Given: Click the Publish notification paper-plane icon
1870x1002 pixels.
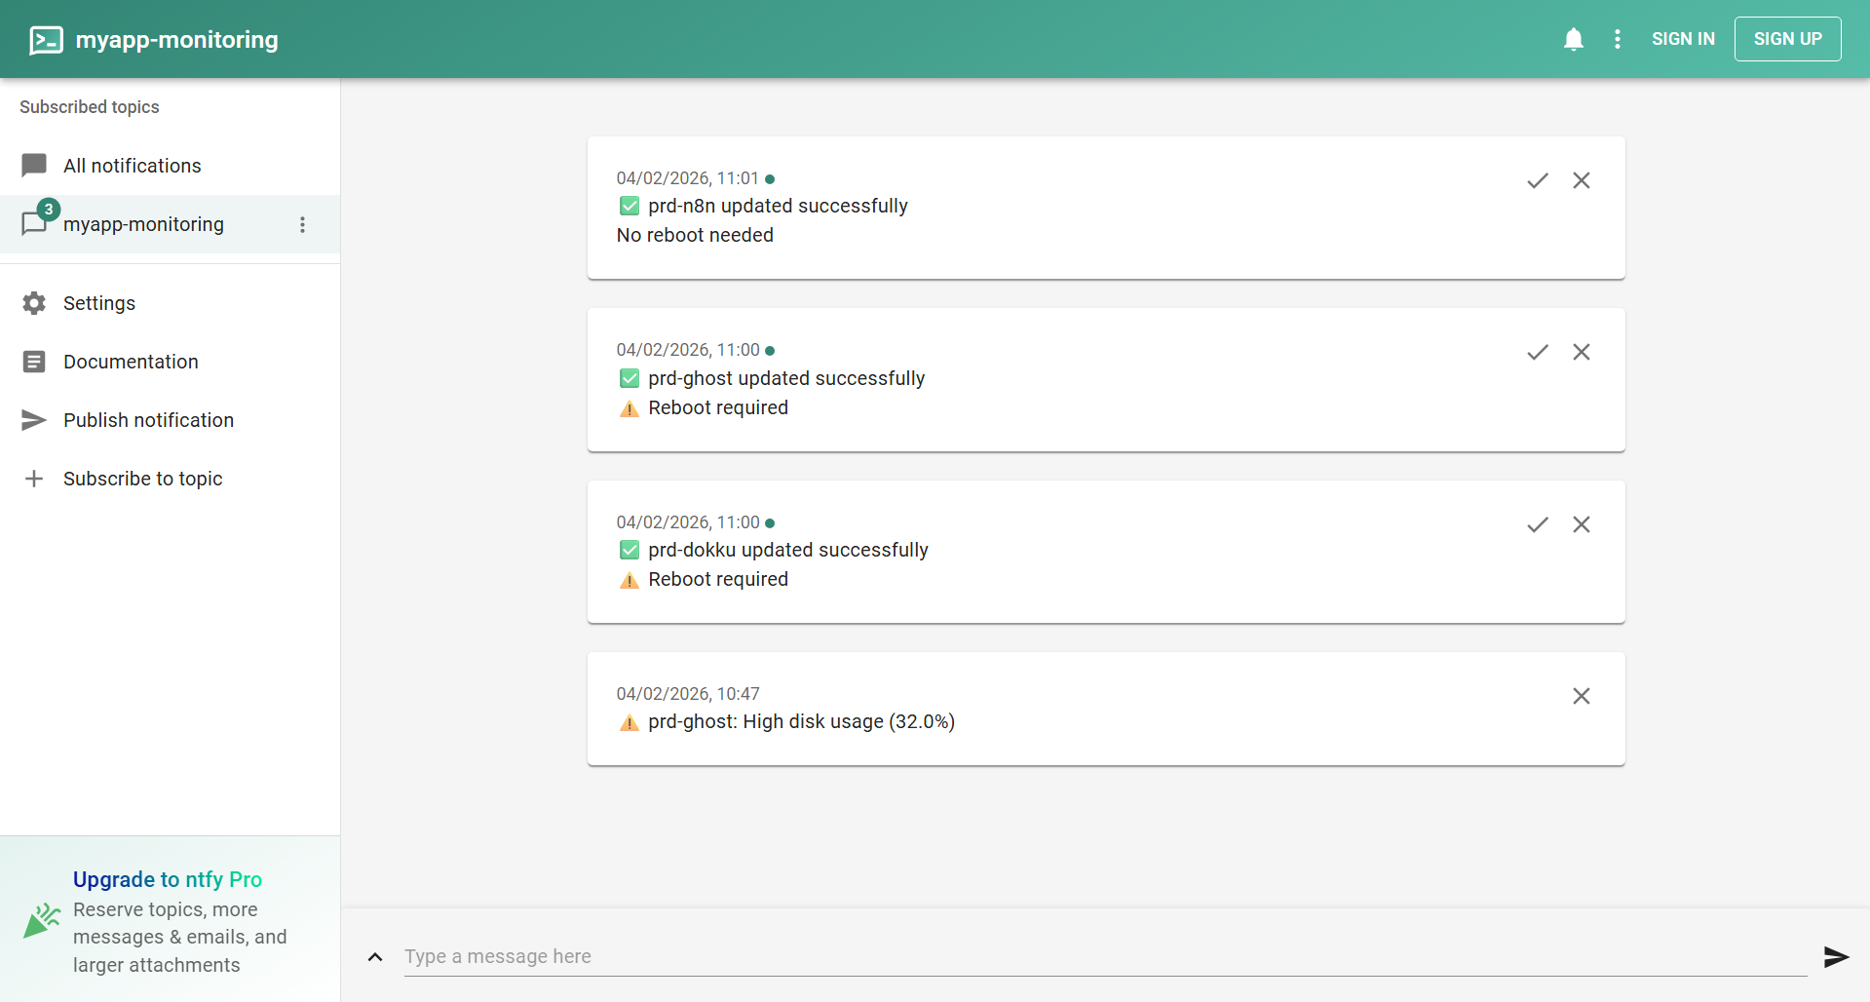Looking at the screenshot, I should [x=34, y=420].
